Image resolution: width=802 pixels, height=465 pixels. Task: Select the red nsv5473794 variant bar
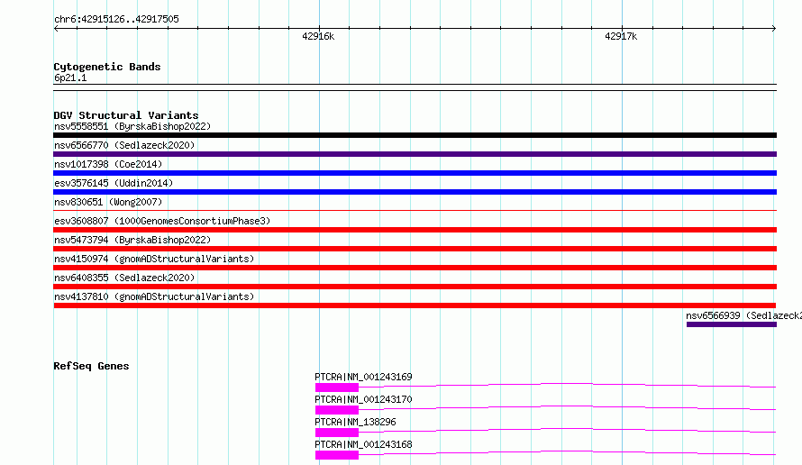pyautogui.click(x=415, y=249)
